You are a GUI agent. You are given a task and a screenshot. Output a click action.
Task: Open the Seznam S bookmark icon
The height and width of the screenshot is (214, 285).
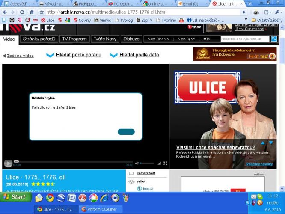[x=60, y=20]
